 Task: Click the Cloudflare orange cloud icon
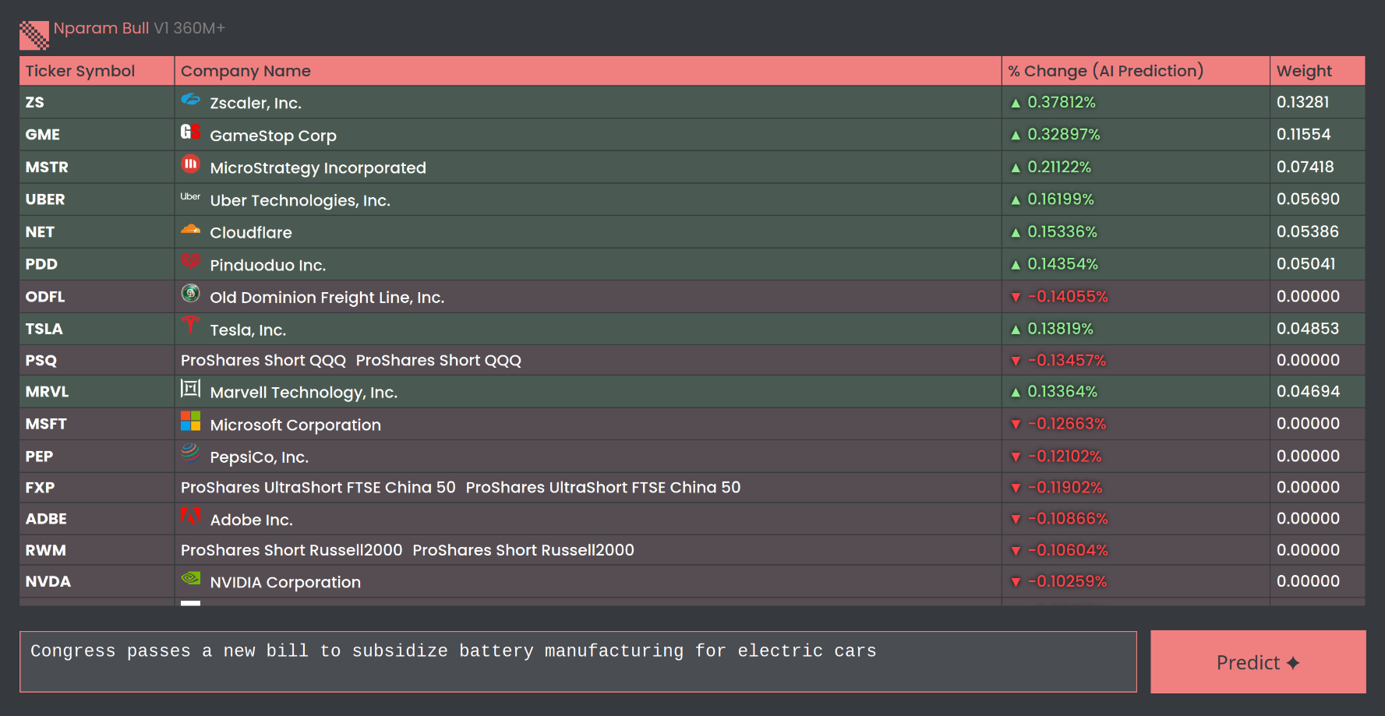coord(190,229)
